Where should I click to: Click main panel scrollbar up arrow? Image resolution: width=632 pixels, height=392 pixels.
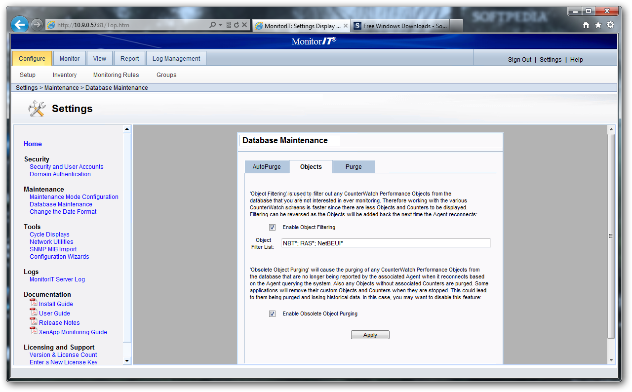pos(611,129)
